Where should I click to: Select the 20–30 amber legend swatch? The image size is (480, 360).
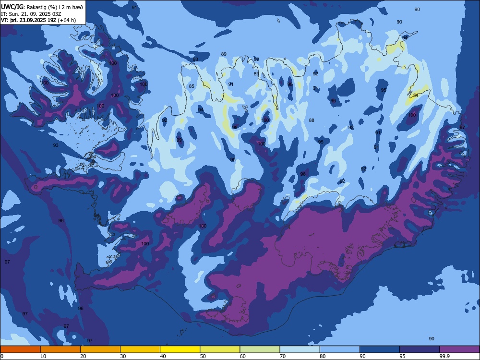click(x=100, y=349)
